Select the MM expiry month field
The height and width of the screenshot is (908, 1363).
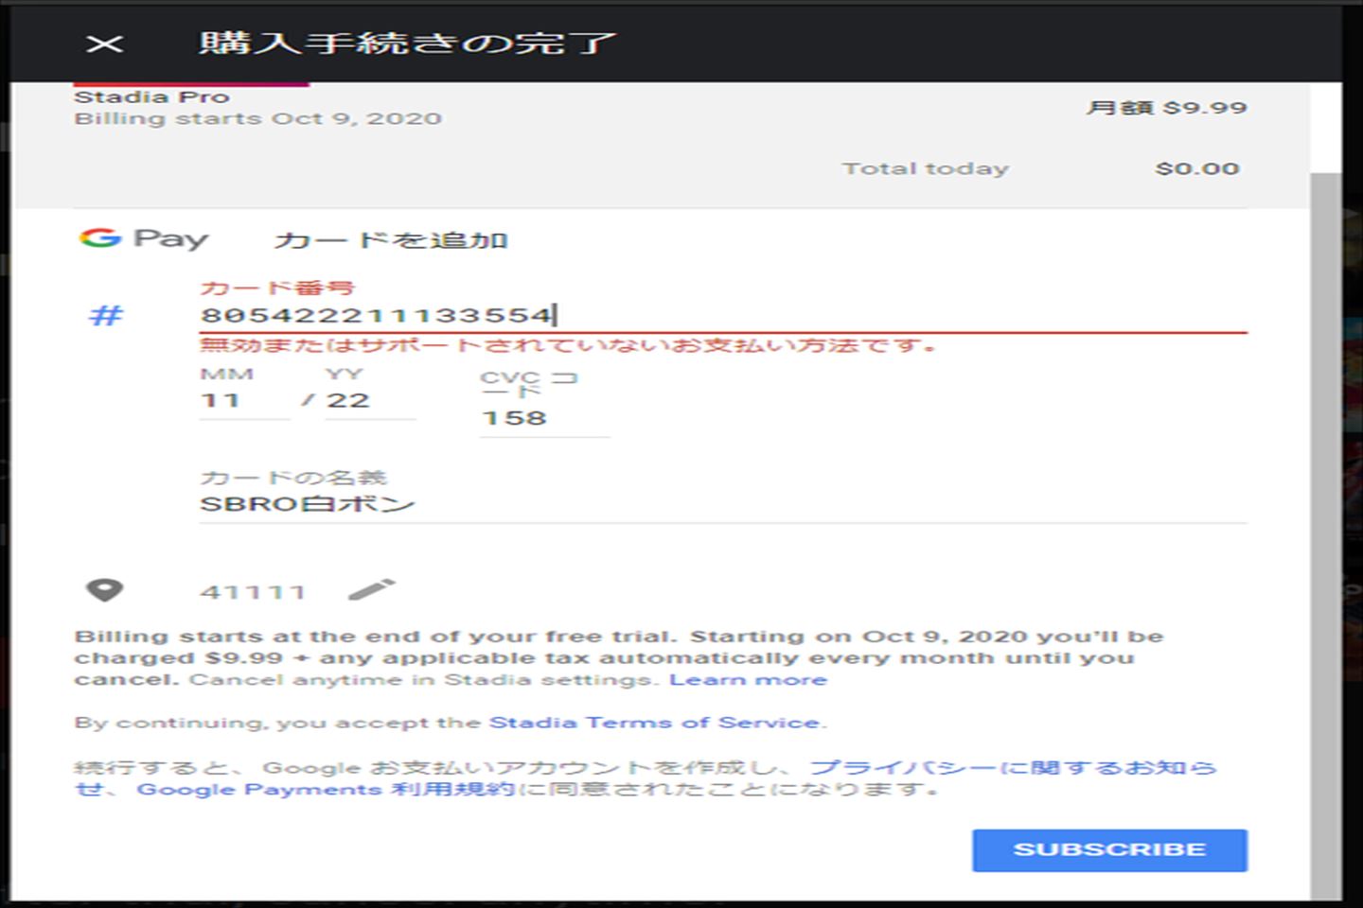coord(244,401)
